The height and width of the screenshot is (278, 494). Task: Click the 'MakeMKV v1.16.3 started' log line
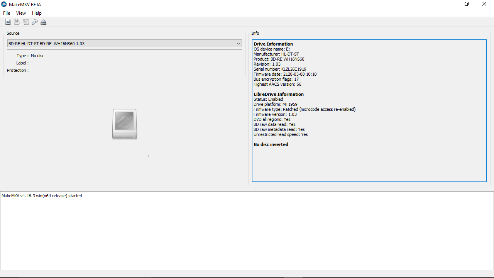(42, 196)
